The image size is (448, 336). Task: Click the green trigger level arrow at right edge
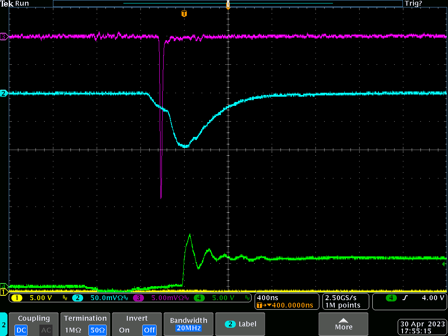444,264
